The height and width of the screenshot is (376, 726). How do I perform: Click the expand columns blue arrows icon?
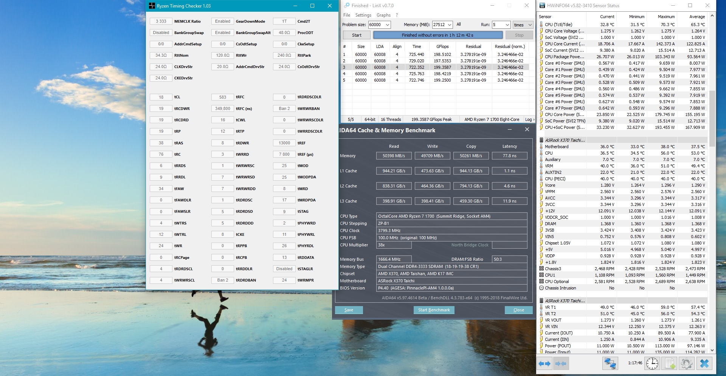tap(544, 364)
